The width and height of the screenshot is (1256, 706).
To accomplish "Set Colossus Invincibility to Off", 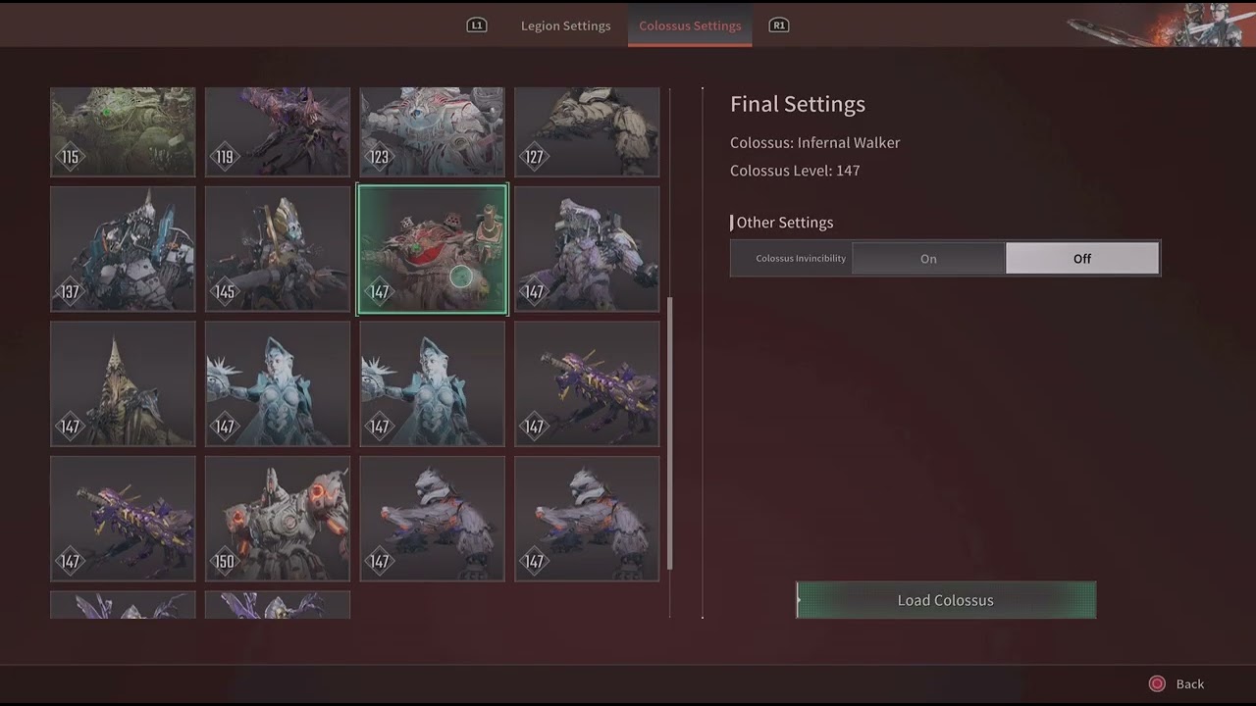I will click(1082, 259).
